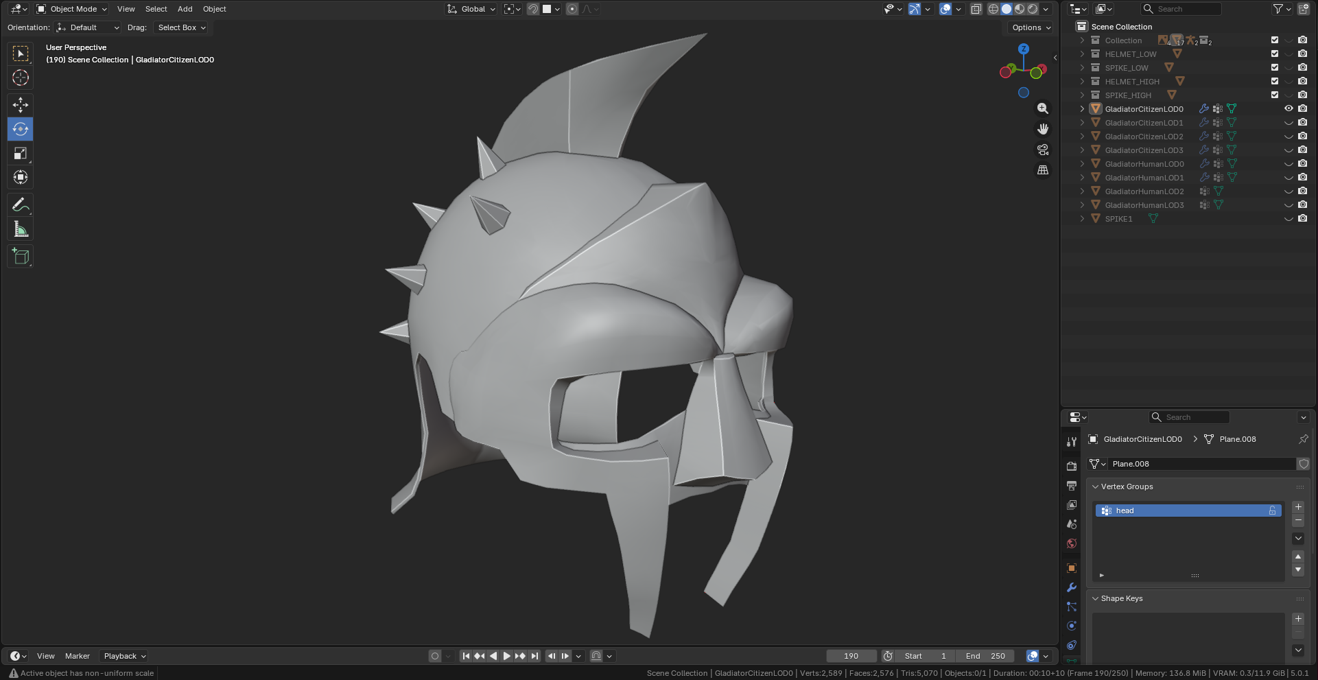This screenshot has height=680, width=1318.
Task: Expand the GladiatorHumanLOD0 tree item
Action: coord(1083,164)
